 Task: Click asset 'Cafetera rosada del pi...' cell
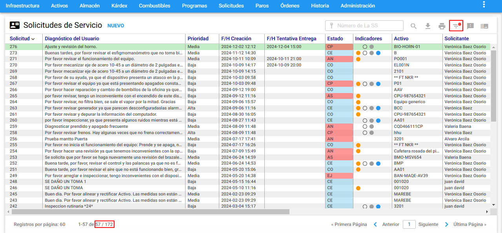coord(417,151)
